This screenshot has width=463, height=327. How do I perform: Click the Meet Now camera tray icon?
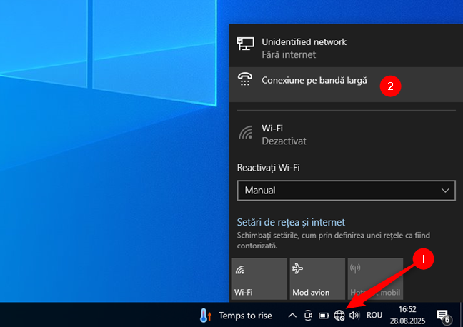click(x=308, y=315)
